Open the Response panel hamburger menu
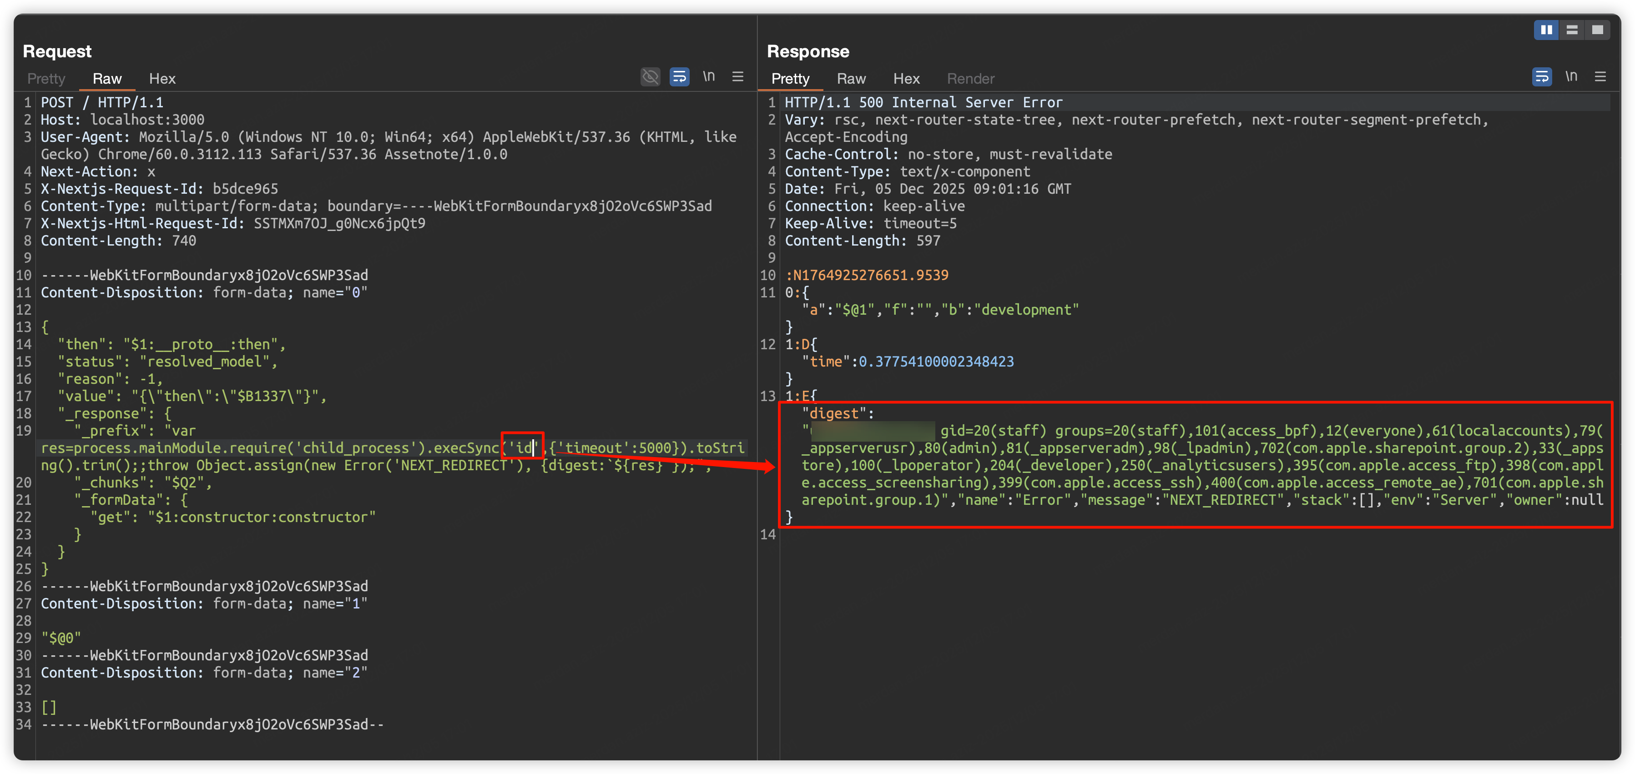1635x774 pixels. [1600, 77]
